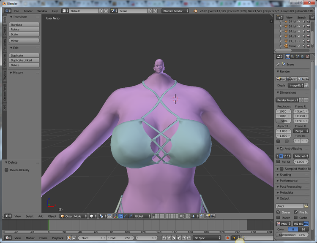Open the Render Presets dropdown
The image size is (317, 243).
click(287, 100)
